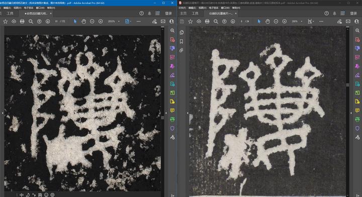Click the page number field in the left window

(56, 22)
